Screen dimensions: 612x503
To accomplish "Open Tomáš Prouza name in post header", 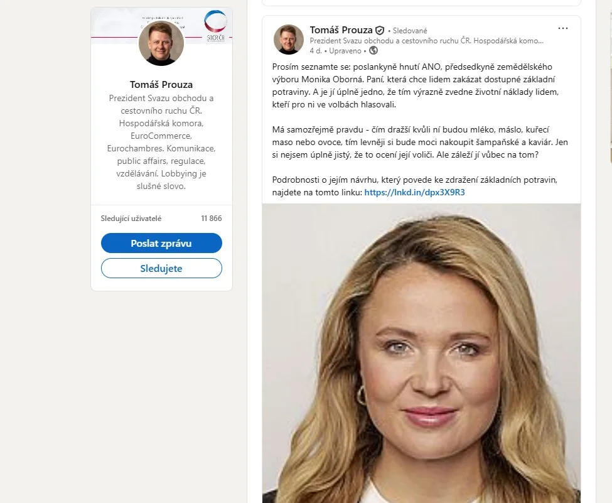I will [341, 30].
